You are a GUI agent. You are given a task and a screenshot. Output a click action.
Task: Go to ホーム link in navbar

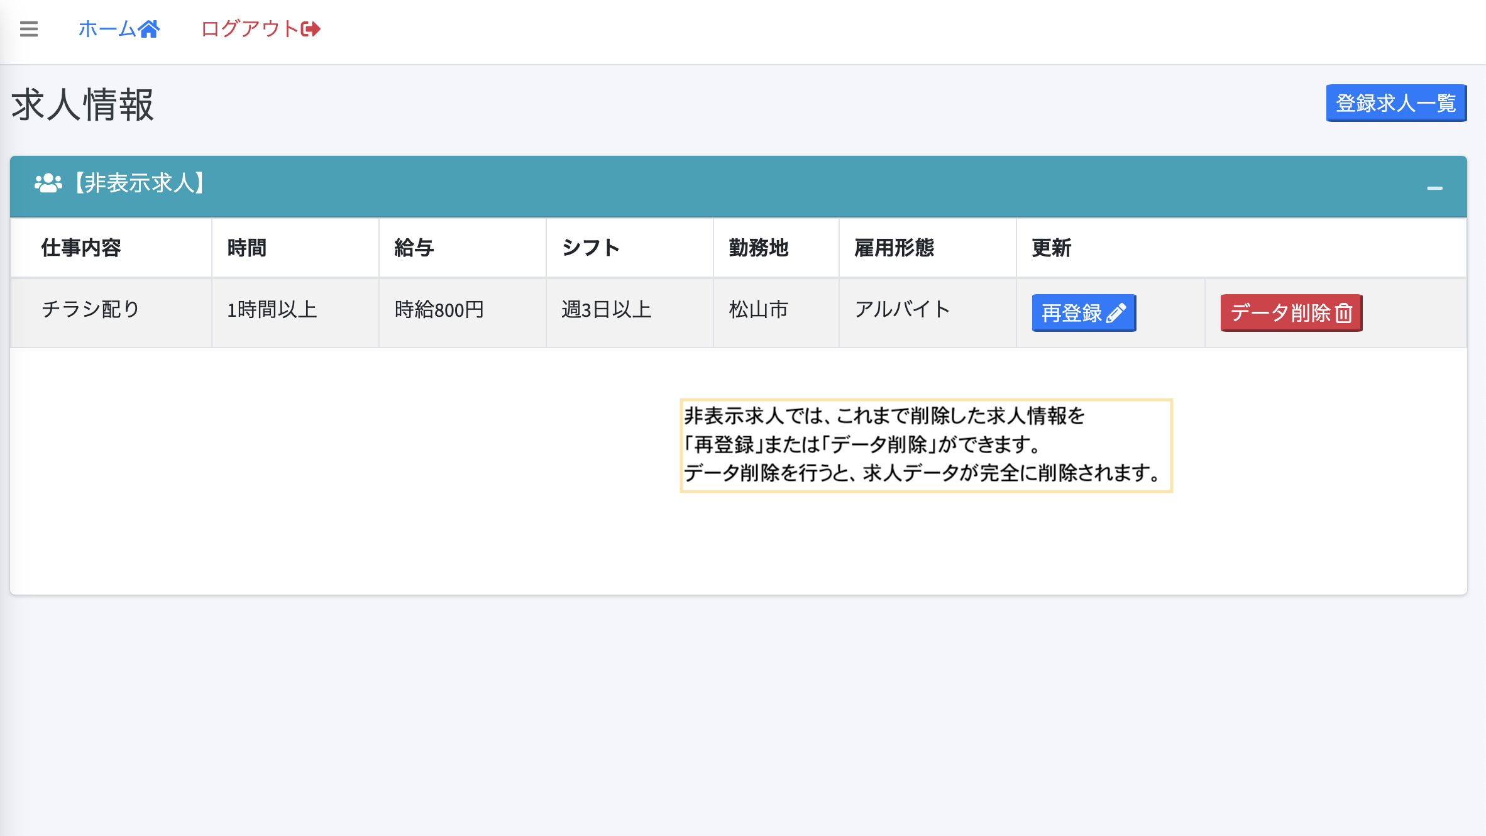[x=107, y=29]
